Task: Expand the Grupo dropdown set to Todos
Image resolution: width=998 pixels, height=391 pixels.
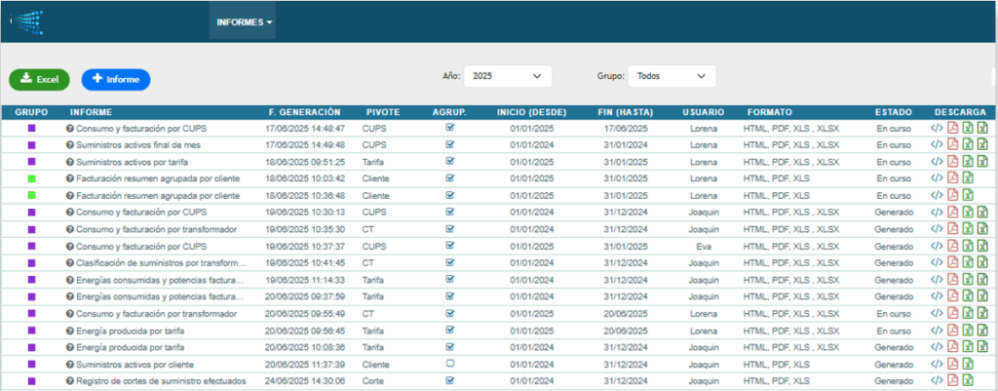Action: [x=672, y=76]
